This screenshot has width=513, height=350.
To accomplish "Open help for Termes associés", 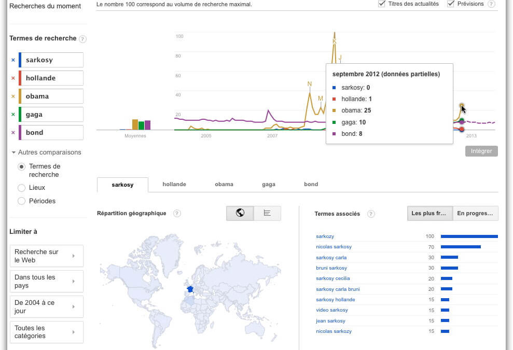I will 371,214.
